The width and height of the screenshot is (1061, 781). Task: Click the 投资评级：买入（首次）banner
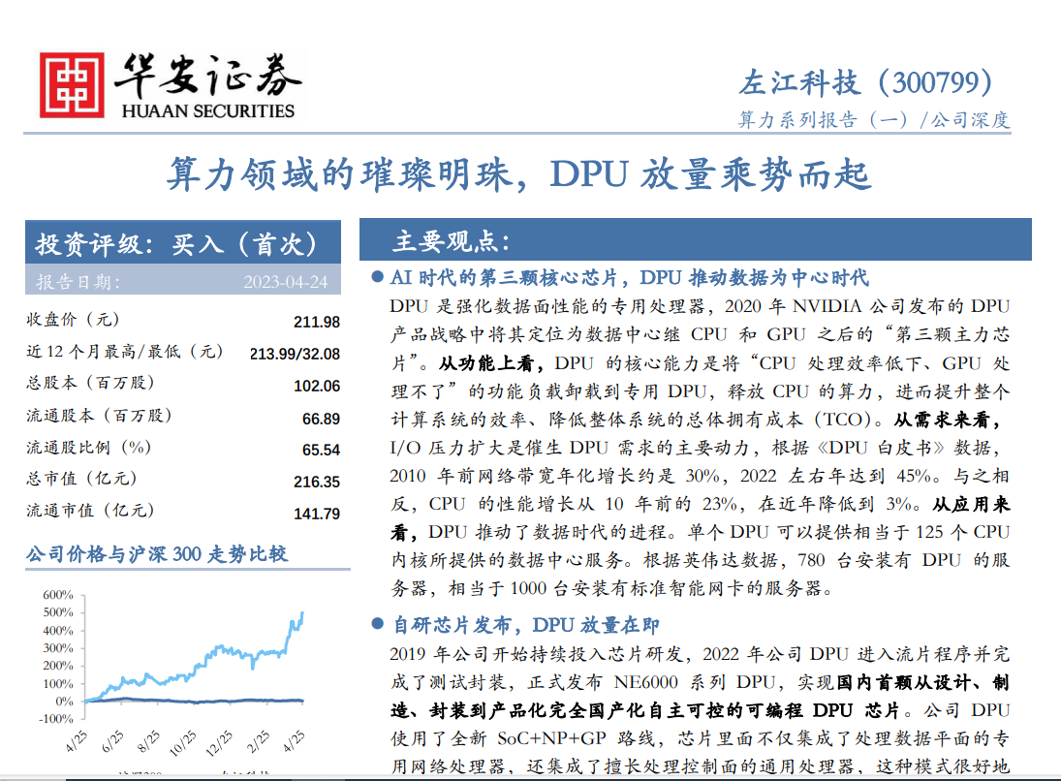pyautogui.click(x=183, y=242)
